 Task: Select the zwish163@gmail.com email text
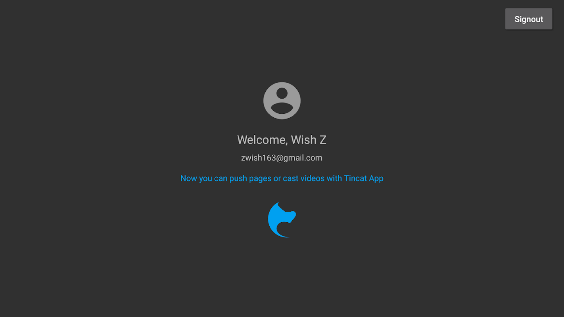[282, 158]
